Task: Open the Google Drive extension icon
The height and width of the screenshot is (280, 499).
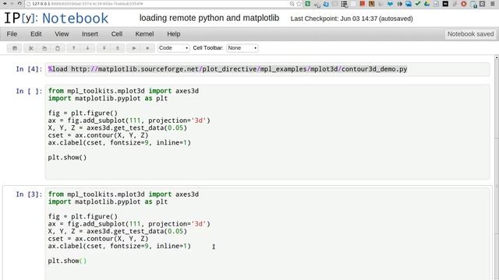Action: 426,4
